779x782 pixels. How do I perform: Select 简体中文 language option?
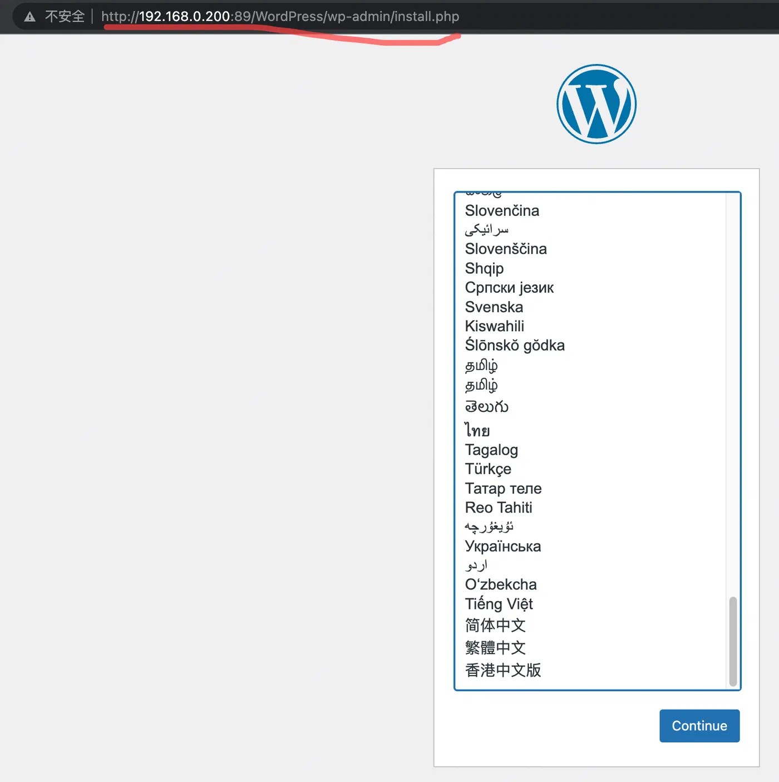495,626
